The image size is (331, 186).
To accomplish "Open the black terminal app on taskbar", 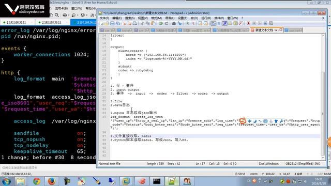I will point(157,181).
